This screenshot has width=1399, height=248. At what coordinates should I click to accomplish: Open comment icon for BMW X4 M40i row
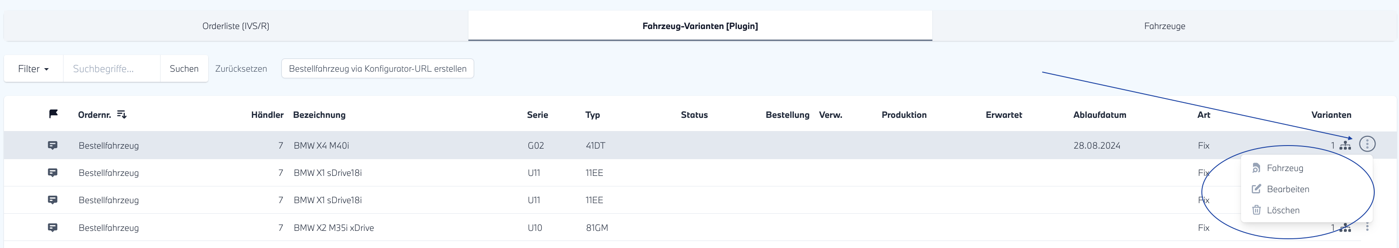pyautogui.click(x=52, y=145)
